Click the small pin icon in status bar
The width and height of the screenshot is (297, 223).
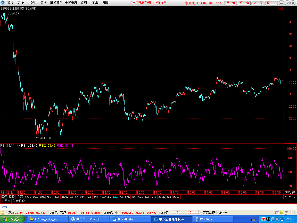(x=295, y=213)
